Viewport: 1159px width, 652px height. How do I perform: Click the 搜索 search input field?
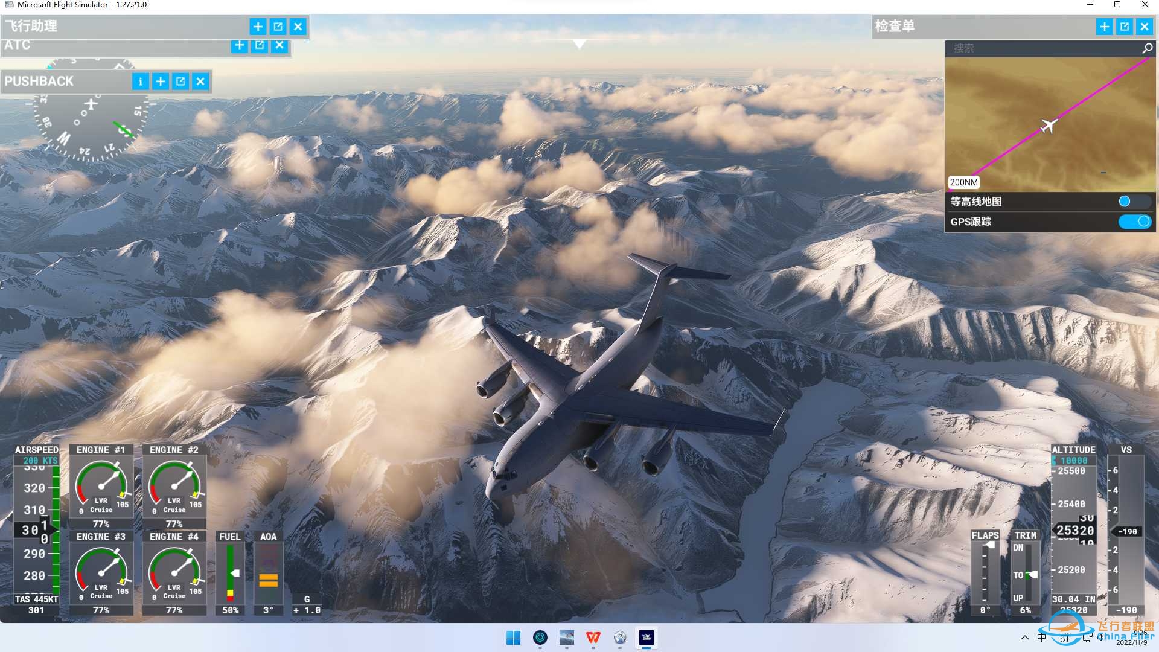[1043, 48]
